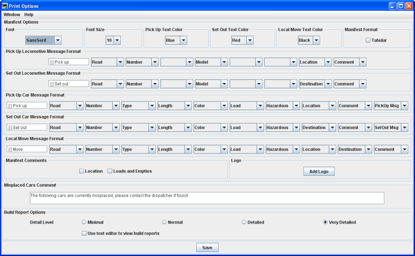The width and height of the screenshot is (415, 256).
Task: Click the train app icon in title bar
Action: point(5,6)
